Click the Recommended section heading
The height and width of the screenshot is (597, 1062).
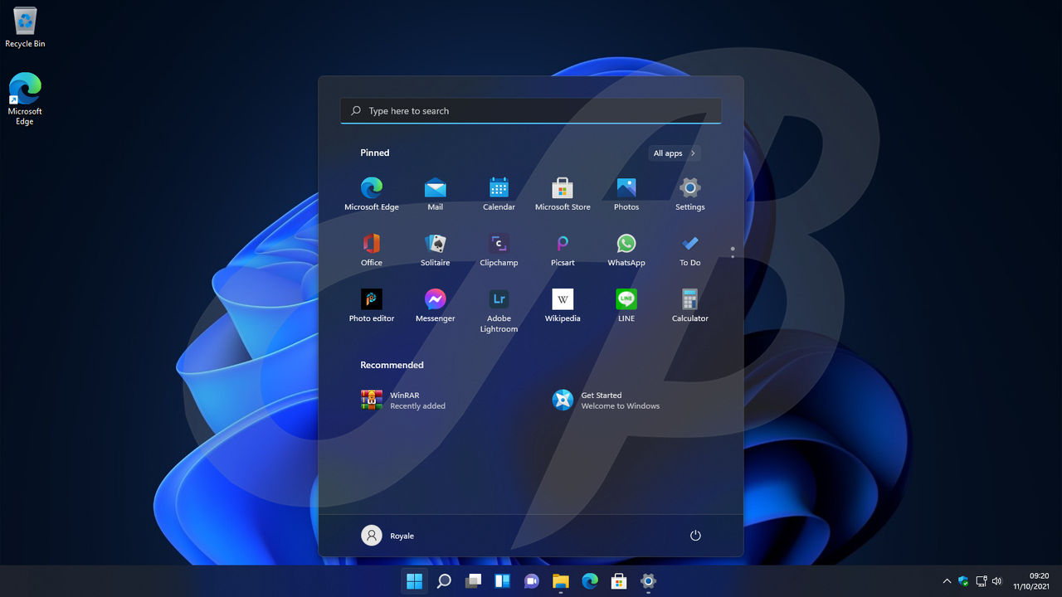tap(392, 365)
